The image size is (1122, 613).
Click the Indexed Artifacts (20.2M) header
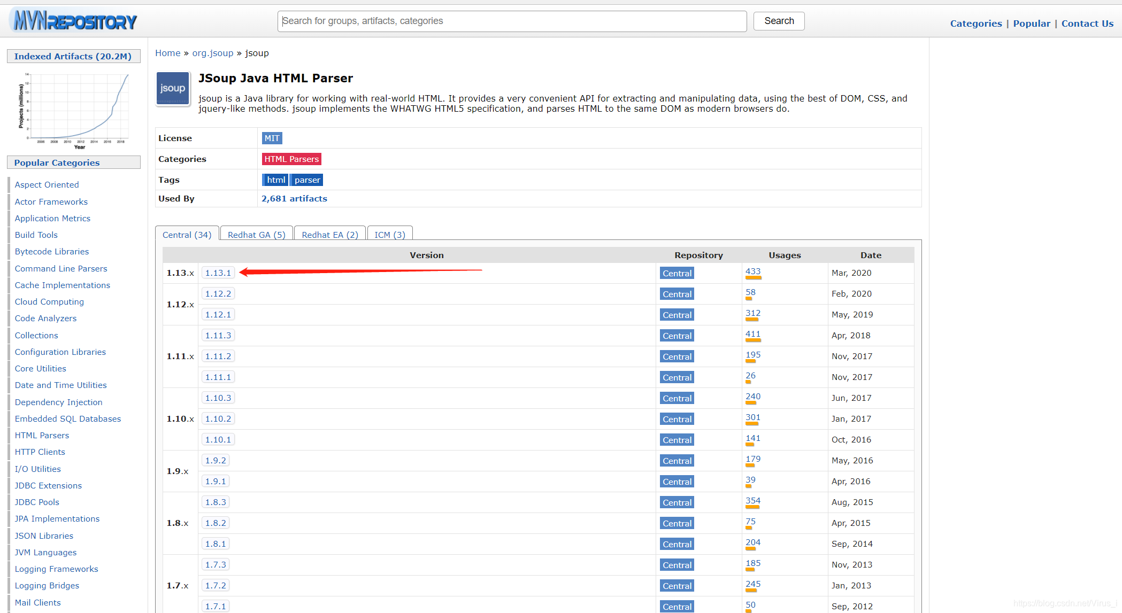point(74,56)
